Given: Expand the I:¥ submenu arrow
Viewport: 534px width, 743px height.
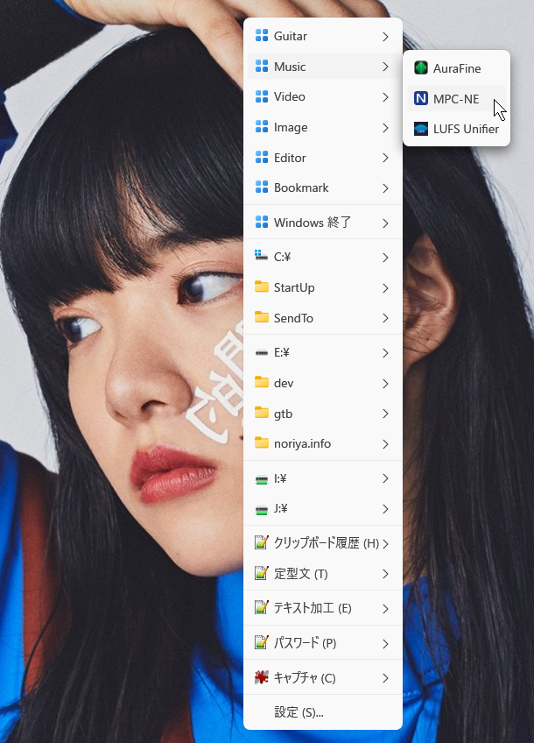Looking at the screenshot, I should tap(385, 478).
